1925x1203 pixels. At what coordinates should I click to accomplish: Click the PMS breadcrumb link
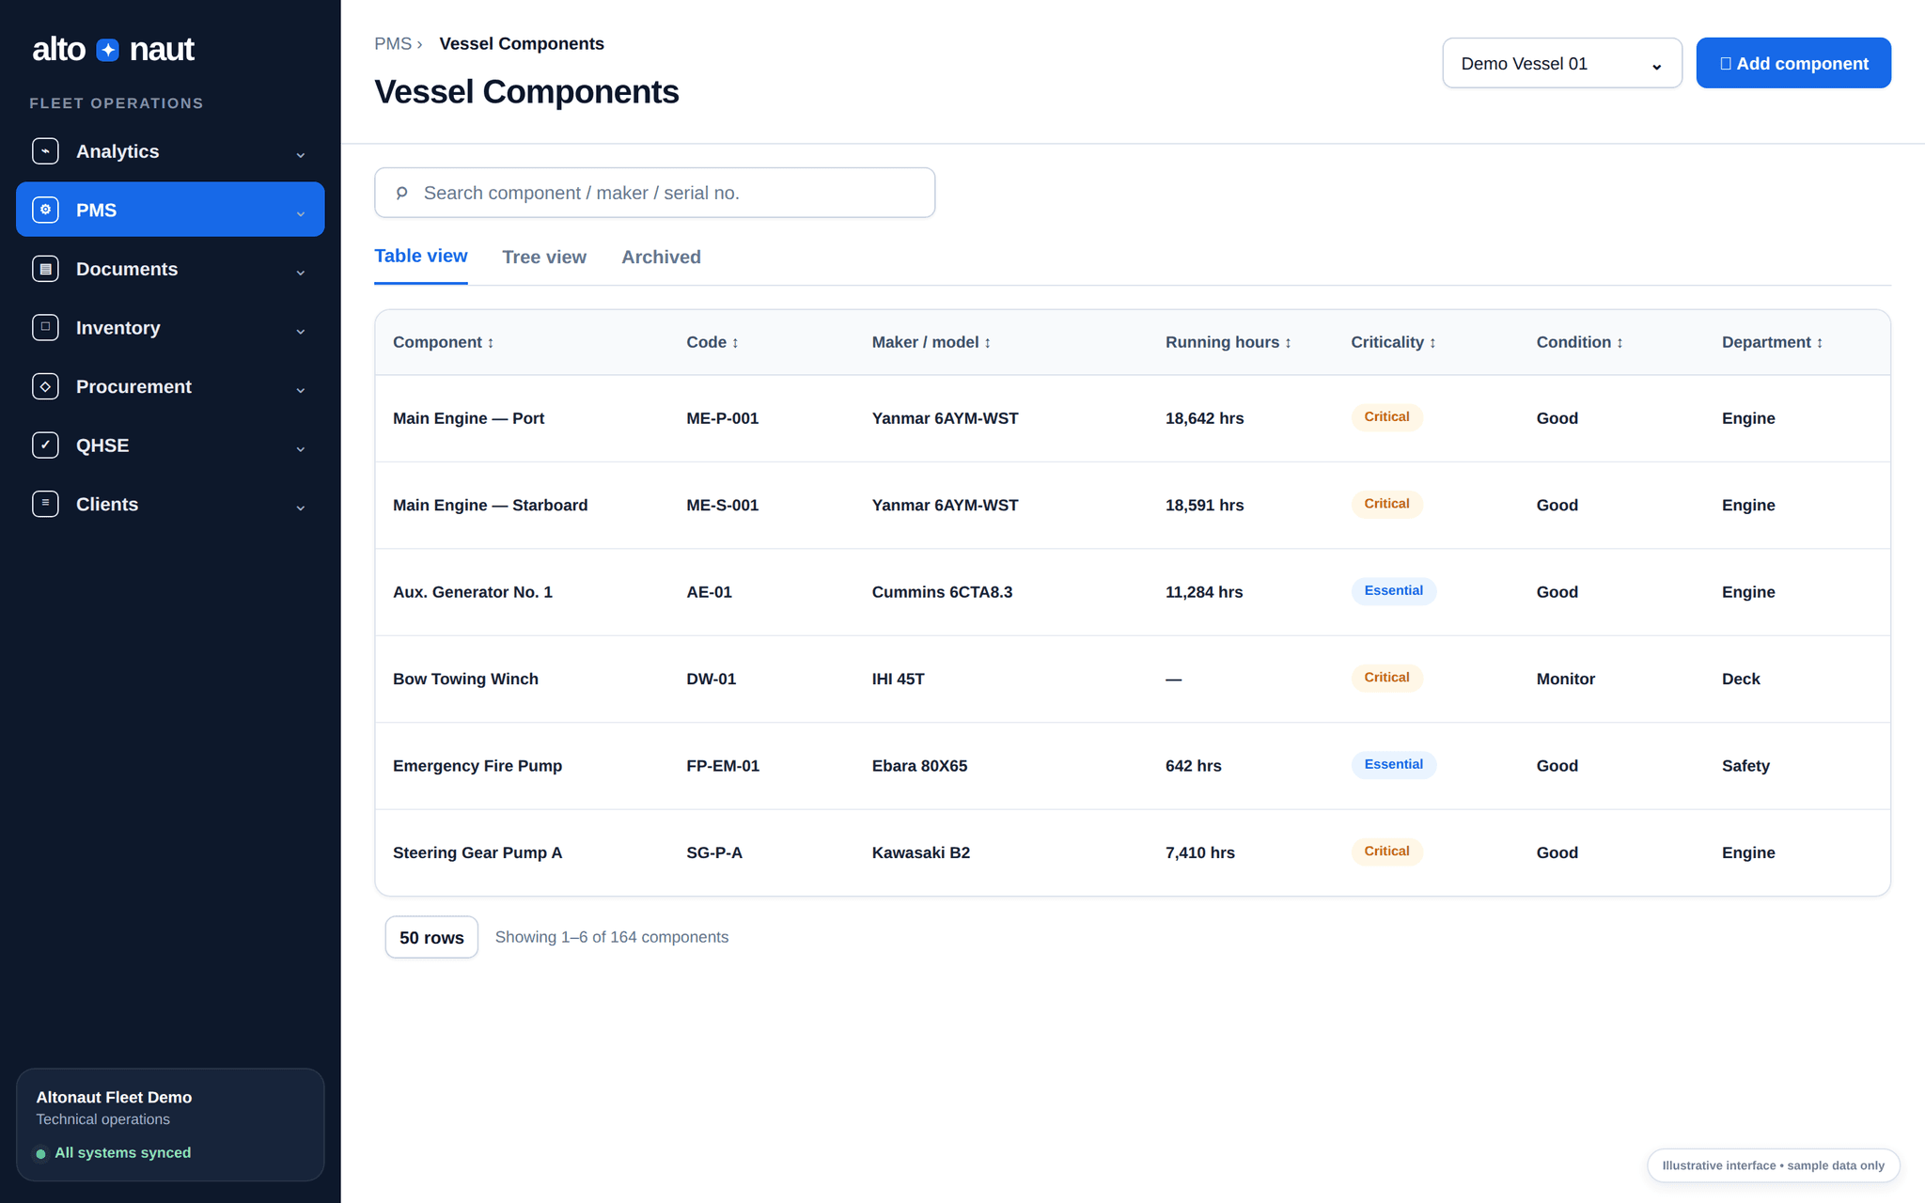click(393, 43)
